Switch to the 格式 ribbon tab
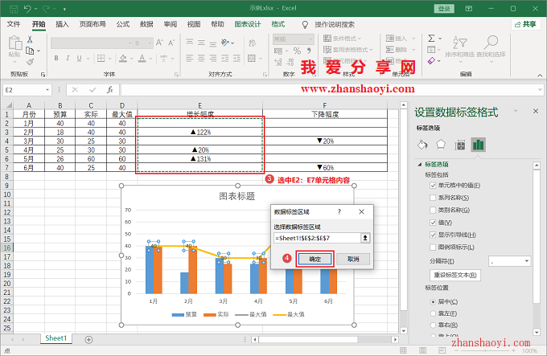 [x=278, y=24]
